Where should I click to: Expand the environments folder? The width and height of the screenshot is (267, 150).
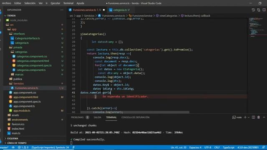[x=20, y=120]
